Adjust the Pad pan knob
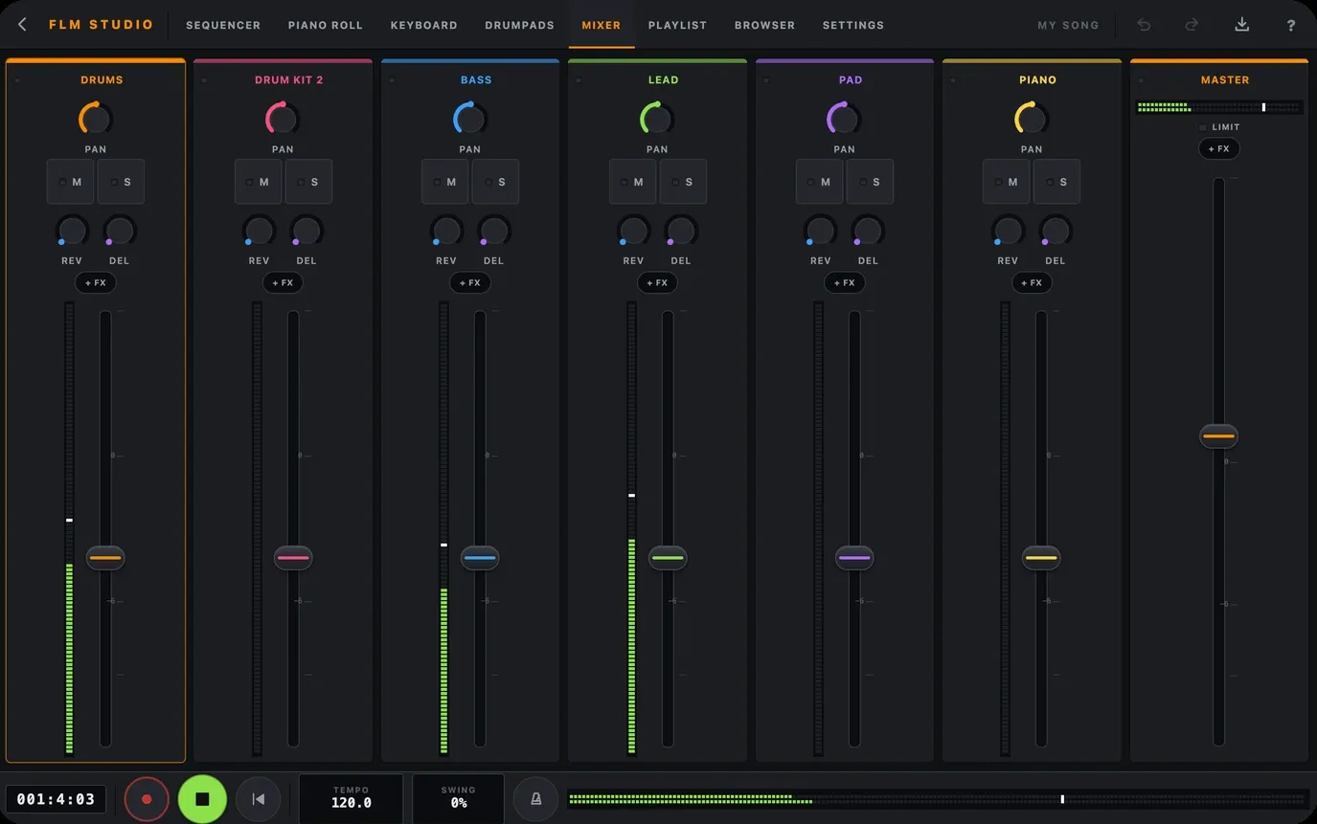Viewport: 1317px width, 824px height. click(845, 119)
